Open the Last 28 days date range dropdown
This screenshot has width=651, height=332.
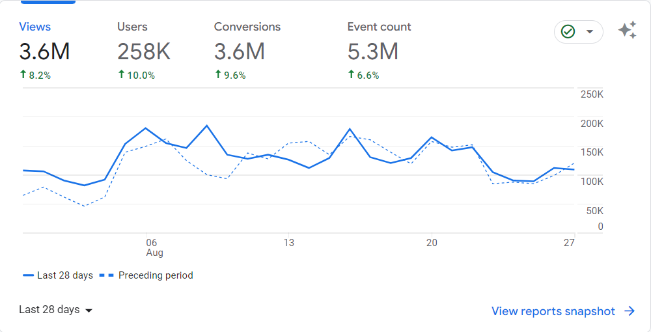click(56, 310)
